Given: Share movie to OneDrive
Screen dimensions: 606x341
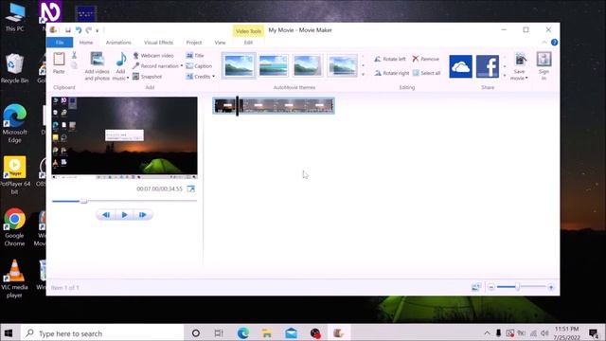Looking at the screenshot, I should [460, 66].
